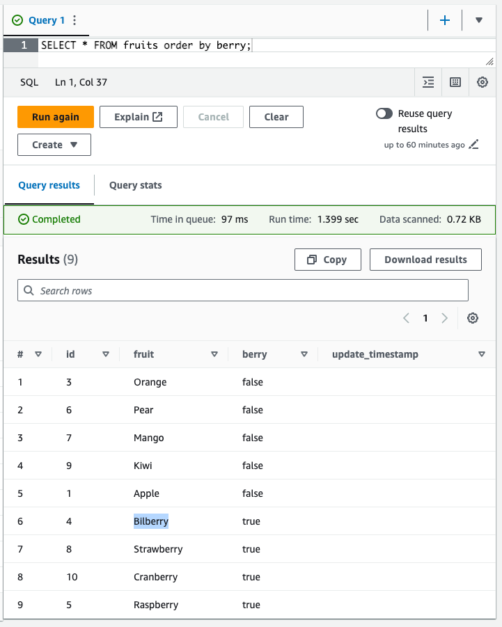Go to next results page
502x627 pixels.
click(x=444, y=318)
